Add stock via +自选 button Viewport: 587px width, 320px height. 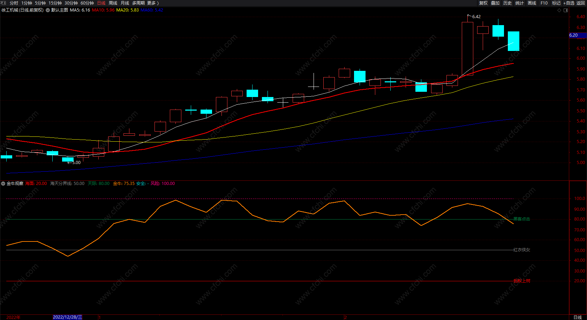pos(569,3)
